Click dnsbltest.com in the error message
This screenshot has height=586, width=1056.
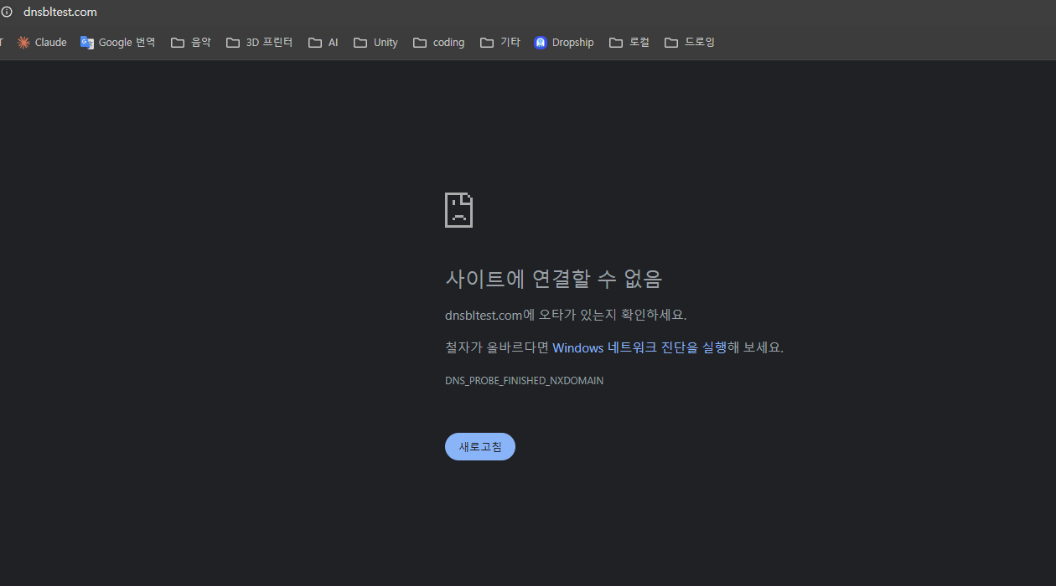[x=484, y=316]
